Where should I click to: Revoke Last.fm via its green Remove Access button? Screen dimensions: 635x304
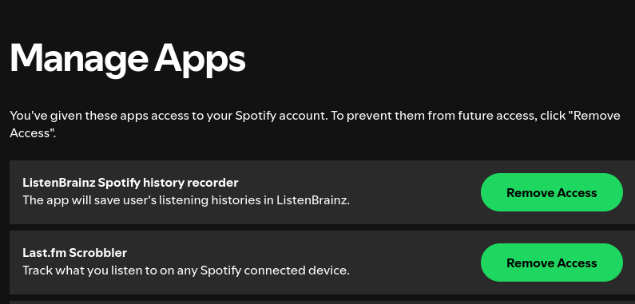coord(552,263)
